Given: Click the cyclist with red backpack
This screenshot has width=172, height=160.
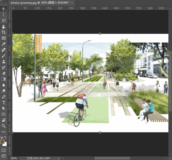Looking at the screenshot, I should pyautogui.click(x=81, y=110).
